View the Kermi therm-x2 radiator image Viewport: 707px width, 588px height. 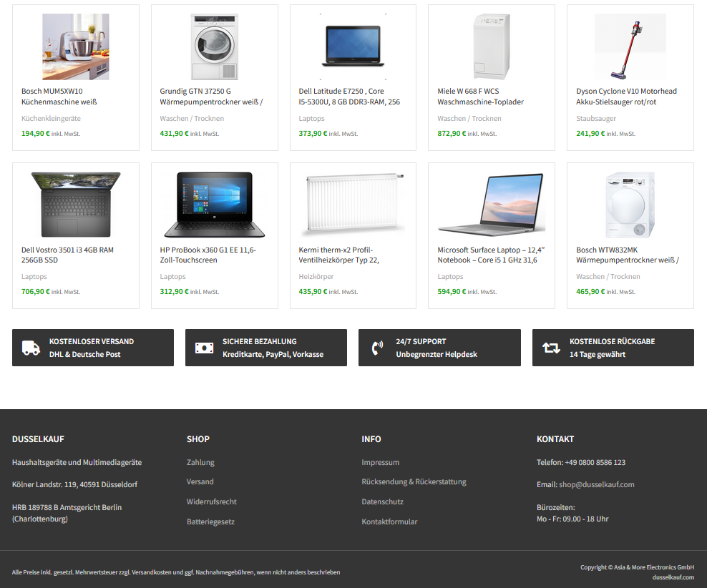[x=353, y=205]
